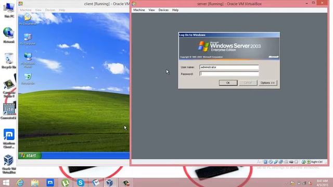This screenshot has height=187, width=333.
Task: Click the XP start button in client VM
Action: [30, 155]
